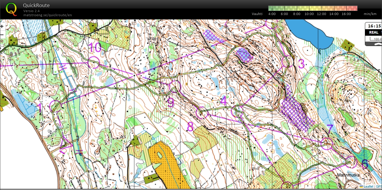Click control circle number 1 on the map
382x190 pixels.
point(55,106)
